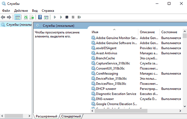Switch to the Расширенный tab
Image resolution: width=187 pixels, height=119 pixels.
click(46, 116)
